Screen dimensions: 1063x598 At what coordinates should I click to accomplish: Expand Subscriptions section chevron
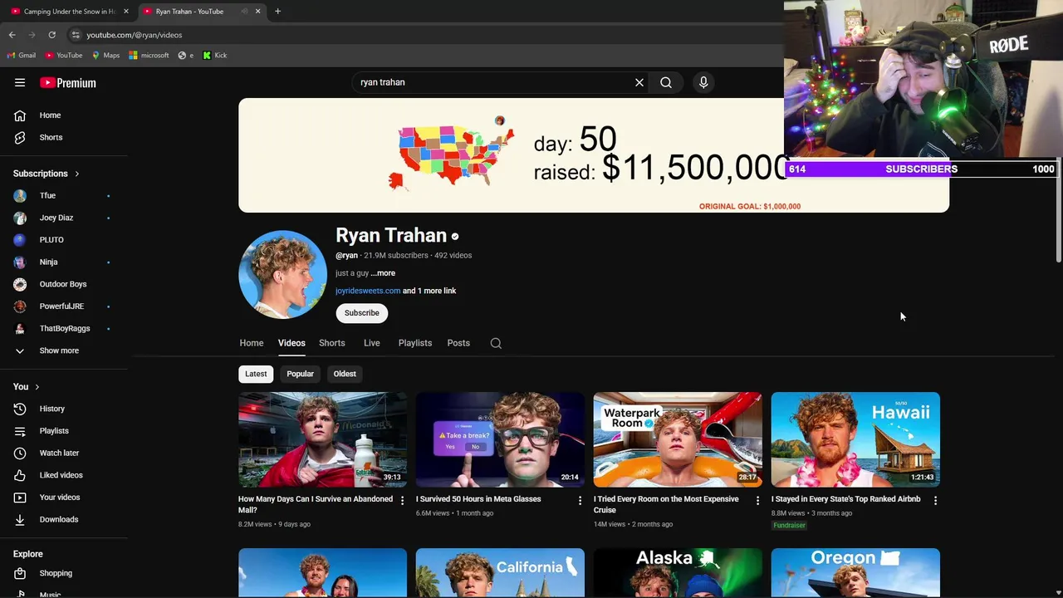coord(76,174)
